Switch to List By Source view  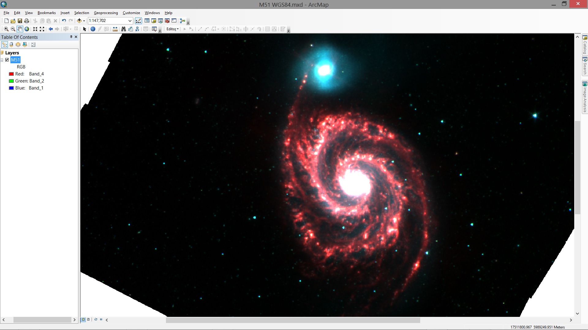11,45
